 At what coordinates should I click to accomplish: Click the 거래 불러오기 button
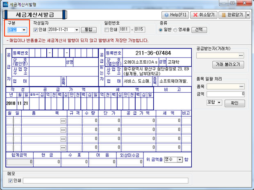tap(228, 65)
